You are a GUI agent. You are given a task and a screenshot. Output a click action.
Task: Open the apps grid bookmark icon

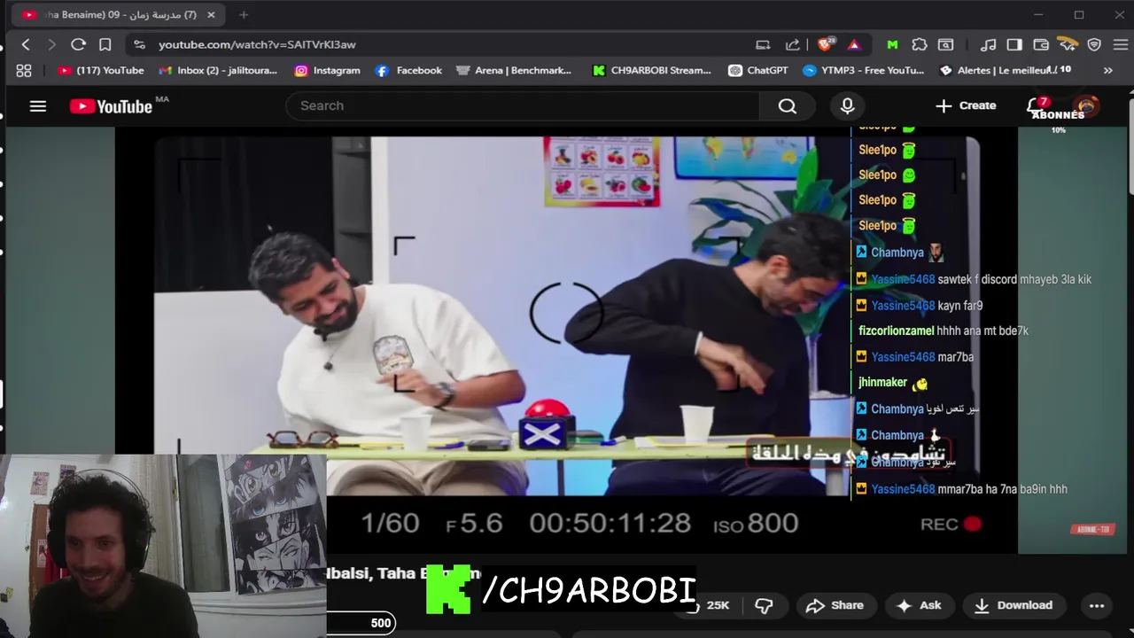click(24, 70)
